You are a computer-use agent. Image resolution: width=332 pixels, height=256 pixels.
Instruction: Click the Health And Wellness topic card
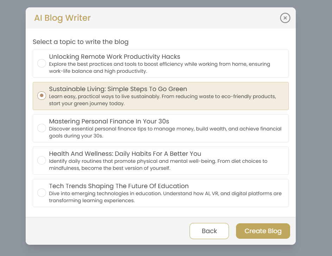coord(160,160)
